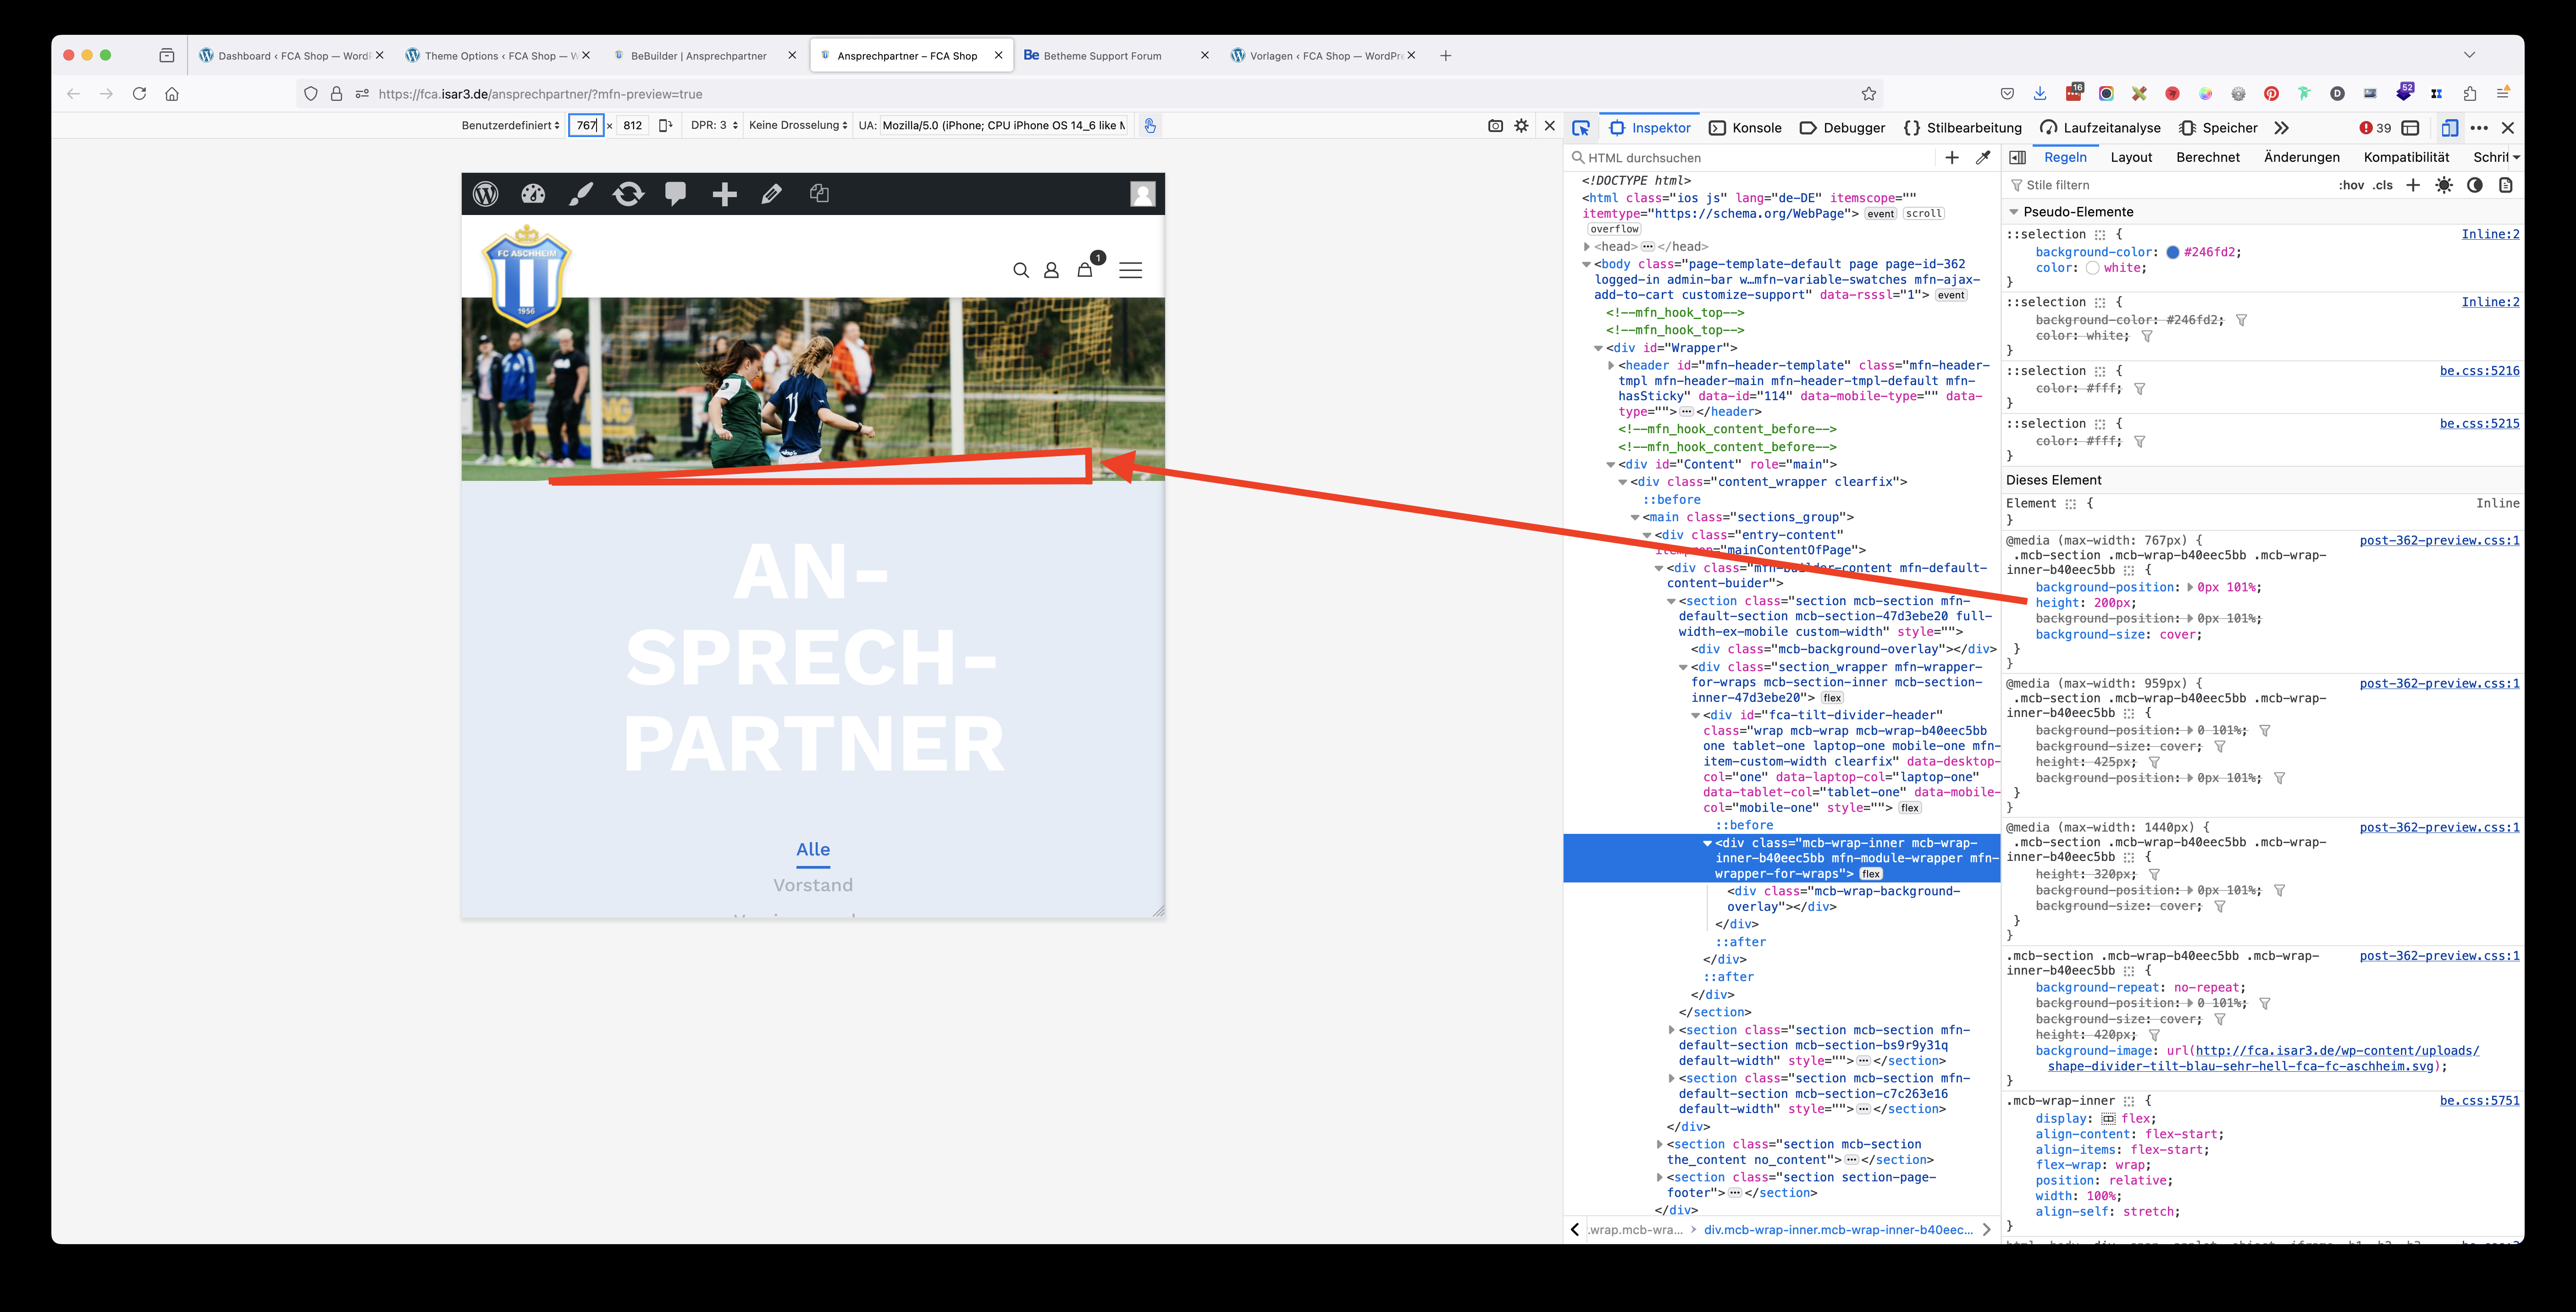The width and height of the screenshot is (2576, 1312).
Task: Click the plus New icon in admin bar
Action: (x=724, y=194)
